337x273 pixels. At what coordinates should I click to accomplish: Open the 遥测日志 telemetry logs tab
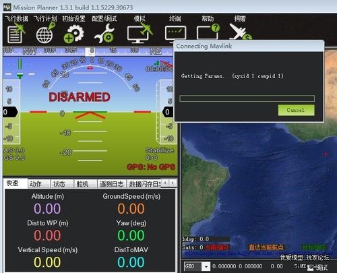click(112, 184)
